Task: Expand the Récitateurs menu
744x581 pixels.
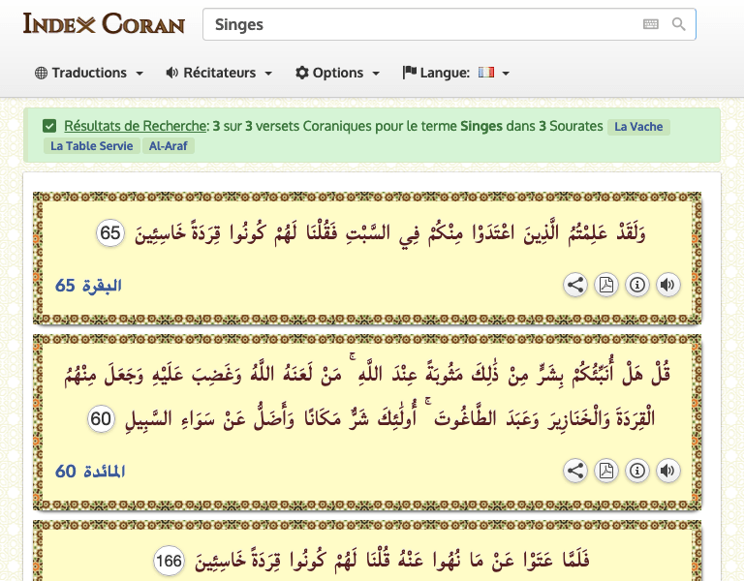Action: (219, 73)
